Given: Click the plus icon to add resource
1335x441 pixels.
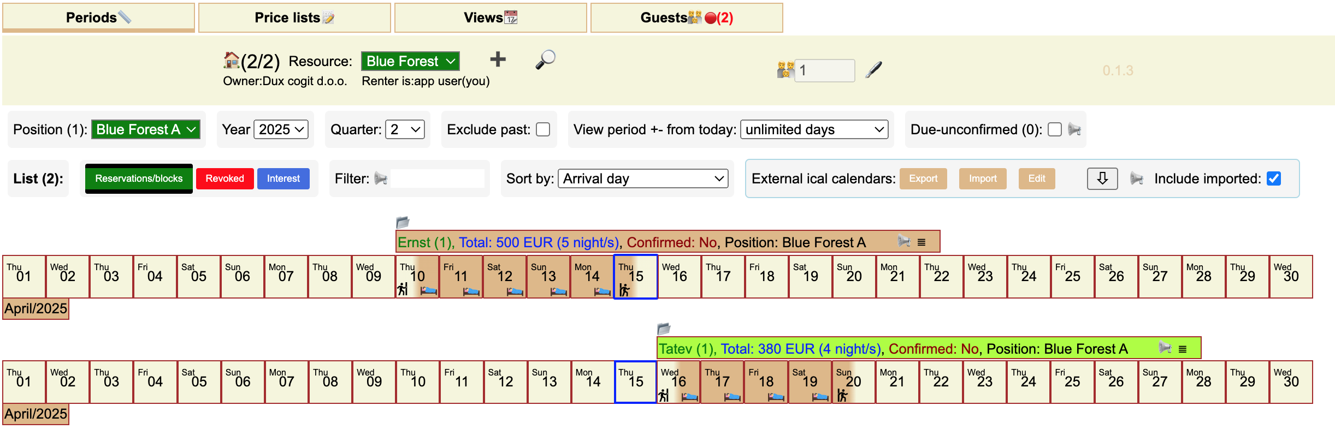Looking at the screenshot, I should (x=497, y=59).
